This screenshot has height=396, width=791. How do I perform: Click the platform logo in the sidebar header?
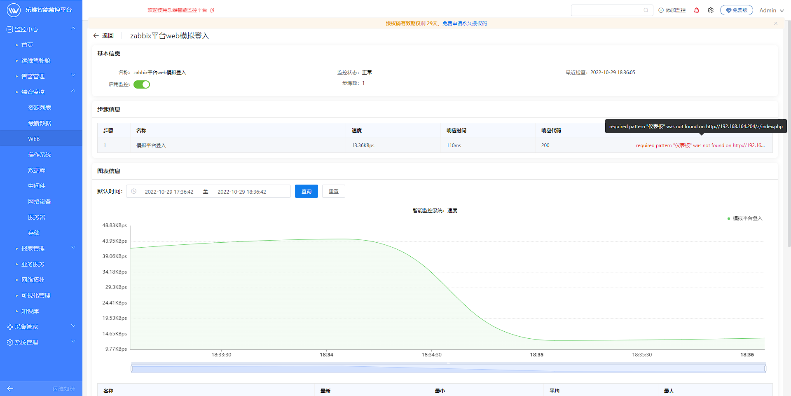tap(14, 10)
